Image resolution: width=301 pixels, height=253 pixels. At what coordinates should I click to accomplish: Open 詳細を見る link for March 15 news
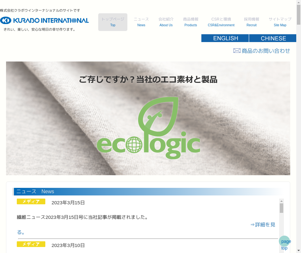(x=263, y=225)
